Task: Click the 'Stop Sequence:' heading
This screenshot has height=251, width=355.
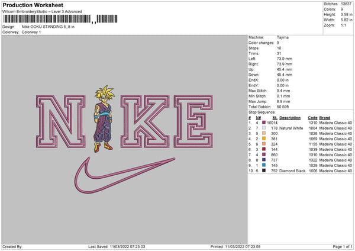Action: pyautogui.click(x=262, y=112)
